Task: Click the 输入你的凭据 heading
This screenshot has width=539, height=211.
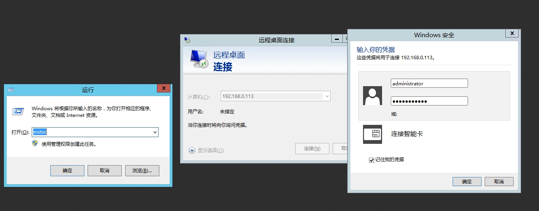Action: click(x=376, y=50)
